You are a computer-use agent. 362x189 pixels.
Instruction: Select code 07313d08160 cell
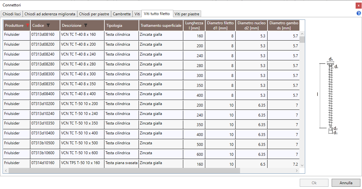[x=45, y=35]
